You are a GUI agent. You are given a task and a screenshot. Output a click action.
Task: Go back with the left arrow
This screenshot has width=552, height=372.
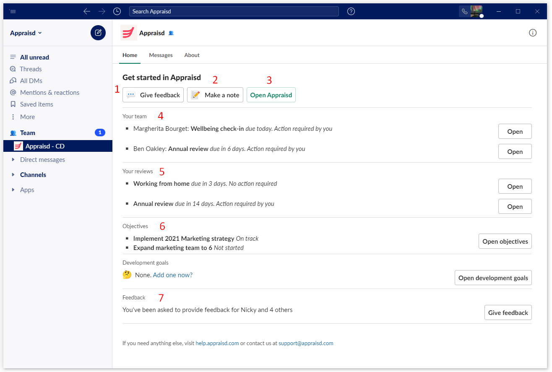pyautogui.click(x=87, y=11)
